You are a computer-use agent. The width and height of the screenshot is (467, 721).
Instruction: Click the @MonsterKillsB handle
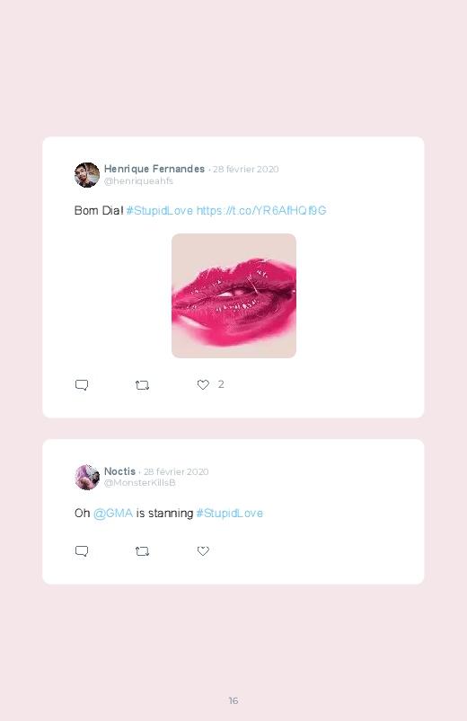tap(140, 482)
